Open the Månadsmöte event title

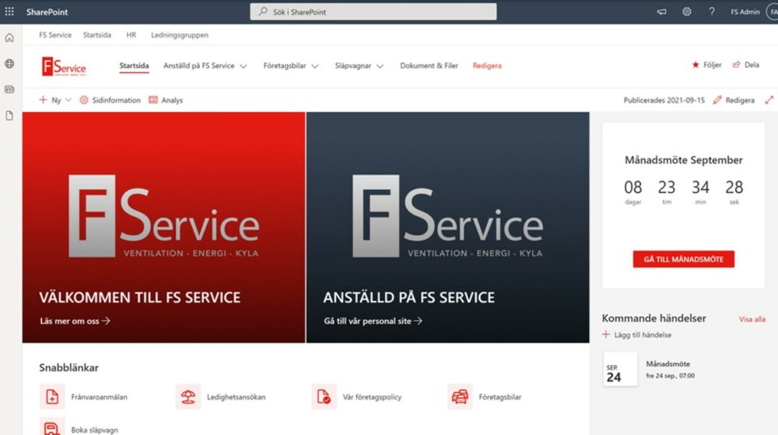point(668,363)
